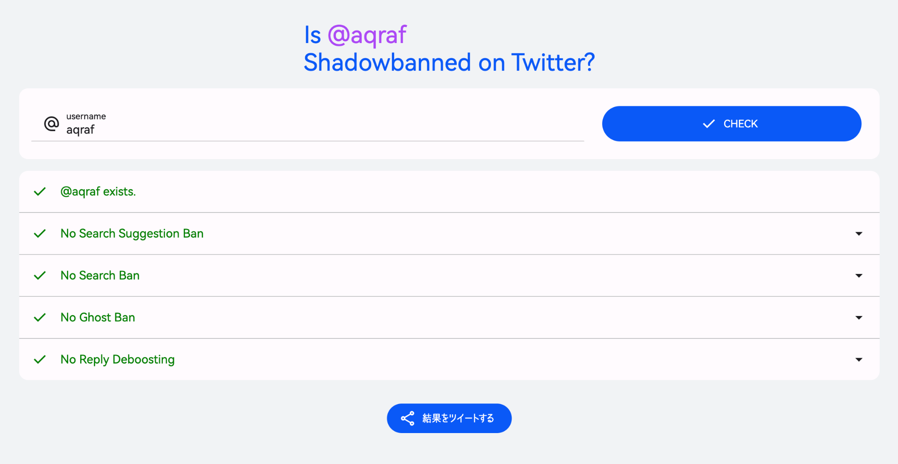Image resolution: width=898 pixels, height=464 pixels.
Task: Click green checkmark beside No Search Suggestion Ban
Action: pos(40,234)
